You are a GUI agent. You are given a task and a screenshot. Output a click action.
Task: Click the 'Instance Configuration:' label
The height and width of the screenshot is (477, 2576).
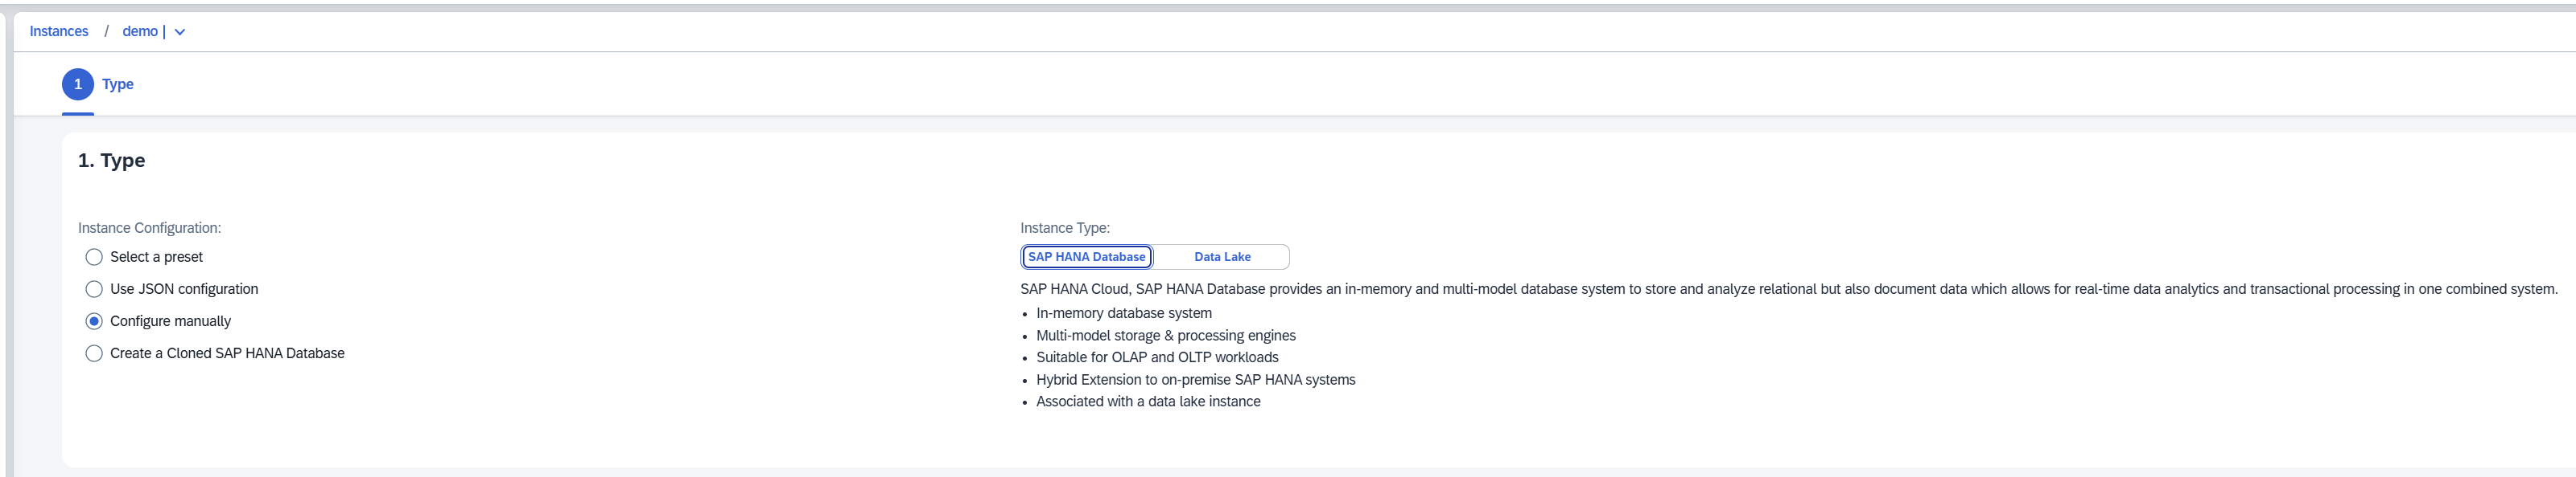click(150, 229)
